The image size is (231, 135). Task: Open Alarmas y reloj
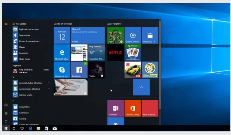(x=31, y=95)
